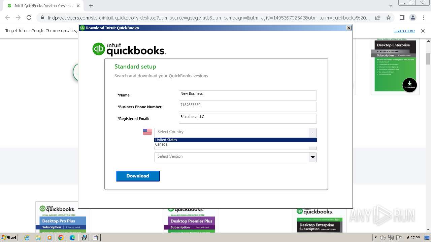Screen dimensions: 431x242
Task: Dismiss the Chrome update notification bar
Action: click(x=423, y=31)
